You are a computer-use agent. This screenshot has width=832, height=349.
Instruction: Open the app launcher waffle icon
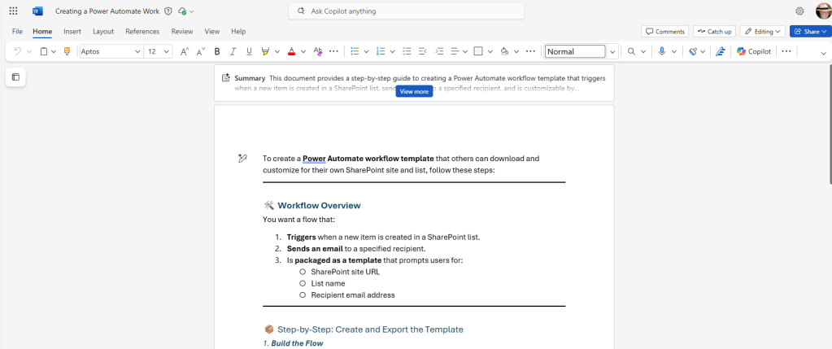coord(13,11)
